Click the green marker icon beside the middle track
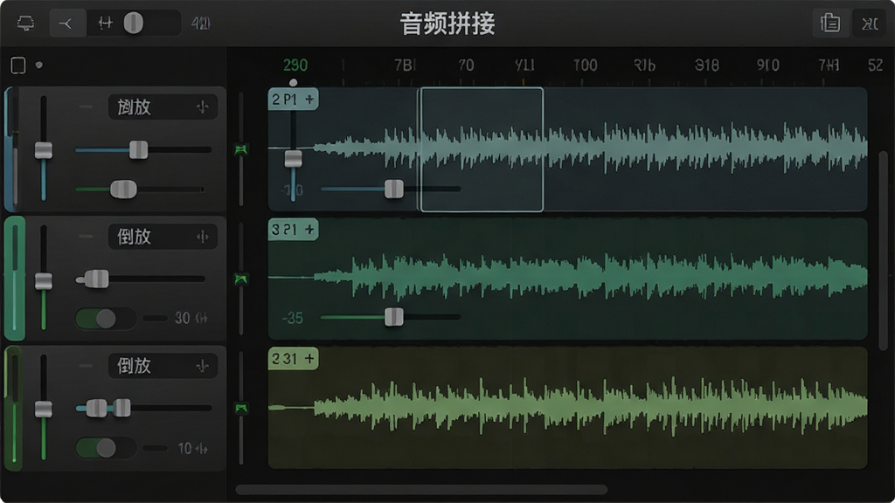 pyautogui.click(x=241, y=279)
